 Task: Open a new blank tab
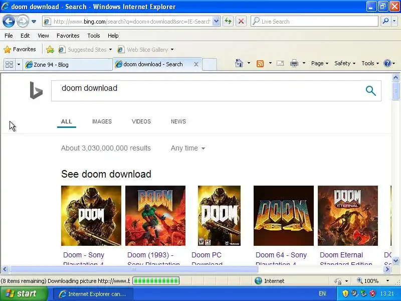pos(210,64)
